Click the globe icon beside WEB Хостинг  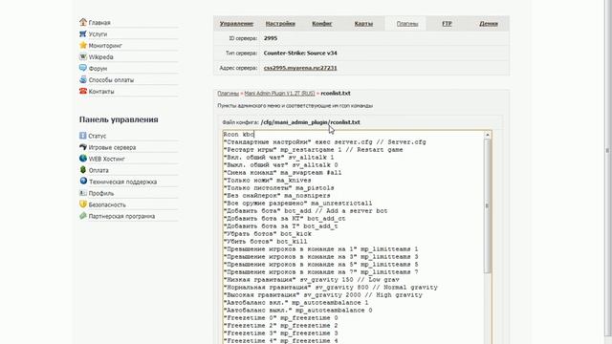(x=83, y=159)
